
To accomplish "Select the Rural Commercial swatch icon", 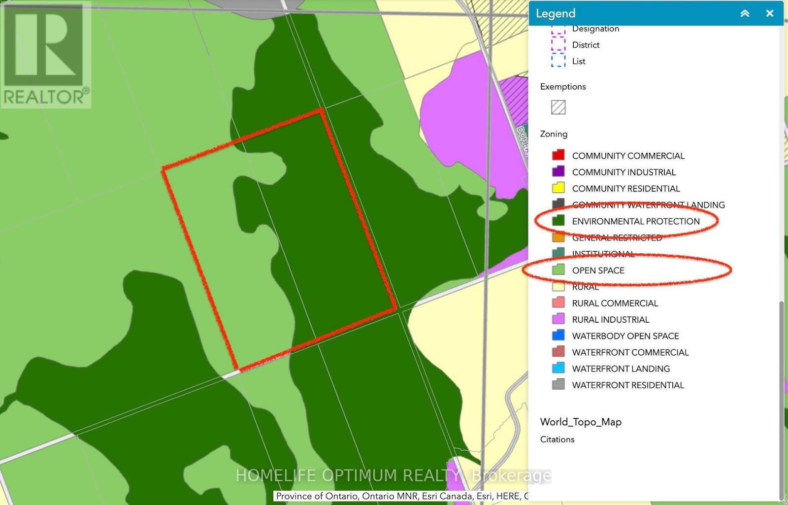I will coord(558,303).
